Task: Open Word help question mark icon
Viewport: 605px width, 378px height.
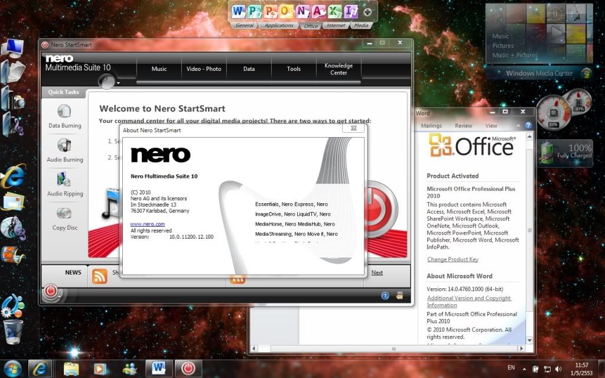Action: pyautogui.click(x=528, y=125)
